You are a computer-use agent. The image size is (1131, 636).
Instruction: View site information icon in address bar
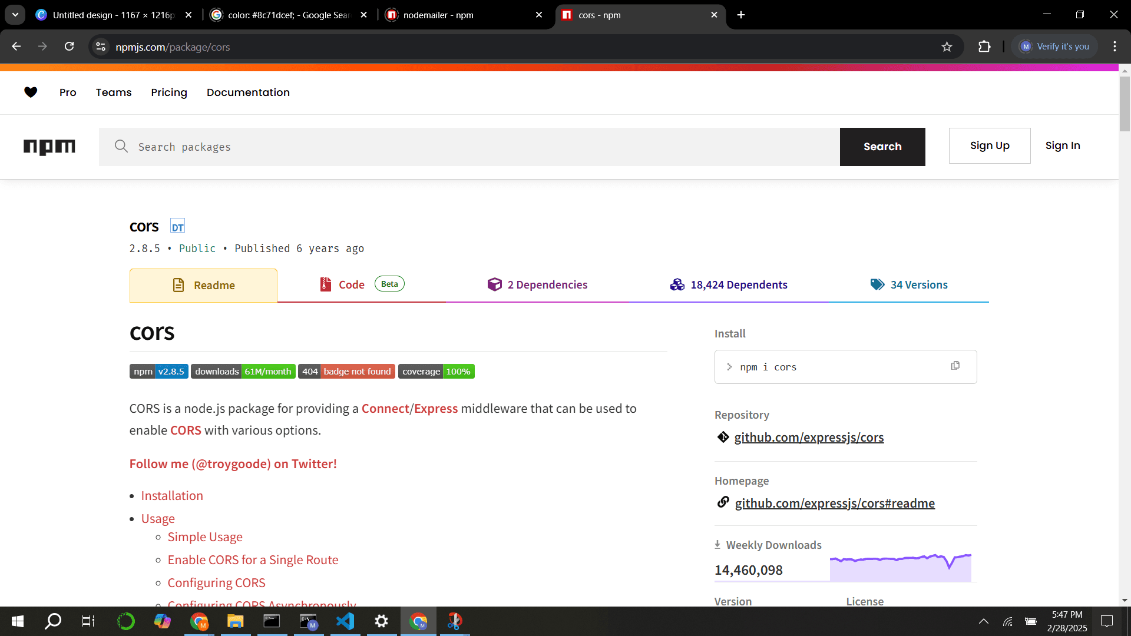[101, 47]
